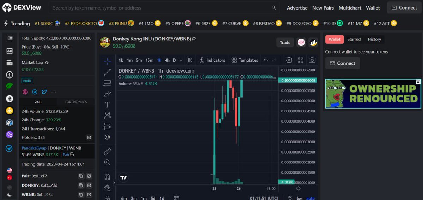Toggle the magnet mode tool
Screen dimensions: 423x200
pos(107,177)
